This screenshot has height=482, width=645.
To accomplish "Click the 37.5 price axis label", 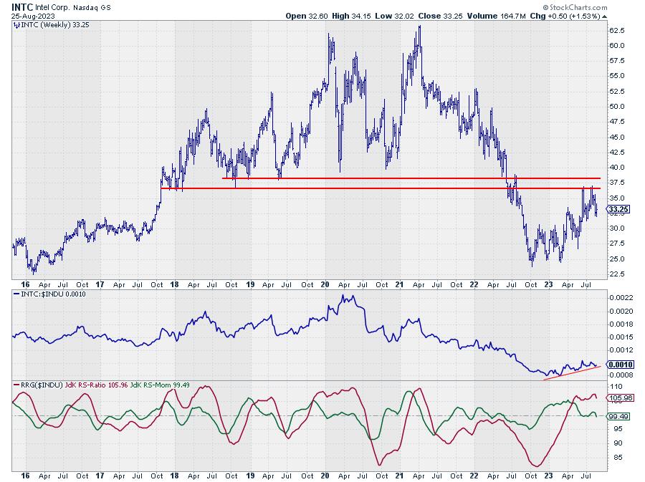I will tap(616, 183).
